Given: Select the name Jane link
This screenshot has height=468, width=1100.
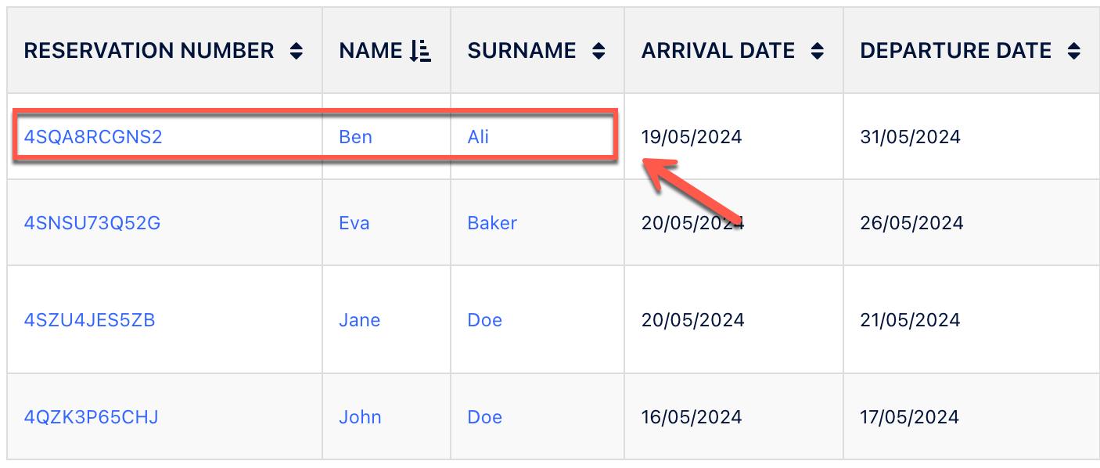Looking at the screenshot, I should coord(360,320).
